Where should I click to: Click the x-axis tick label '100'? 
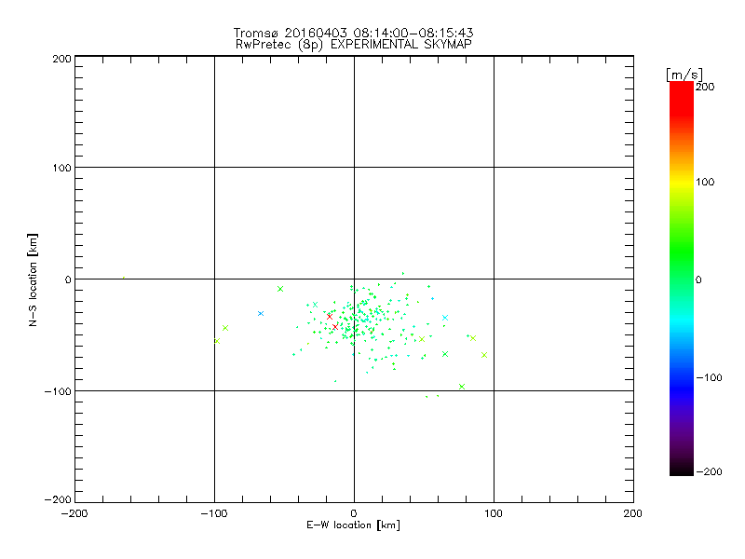click(x=494, y=513)
